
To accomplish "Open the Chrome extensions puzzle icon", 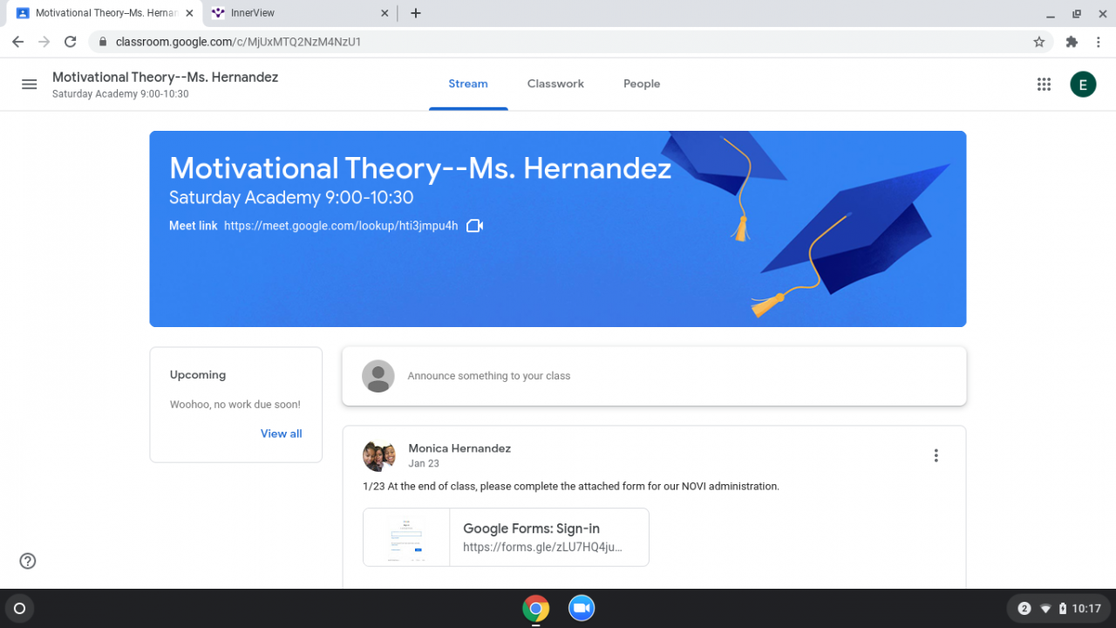I will pyautogui.click(x=1072, y=42).
